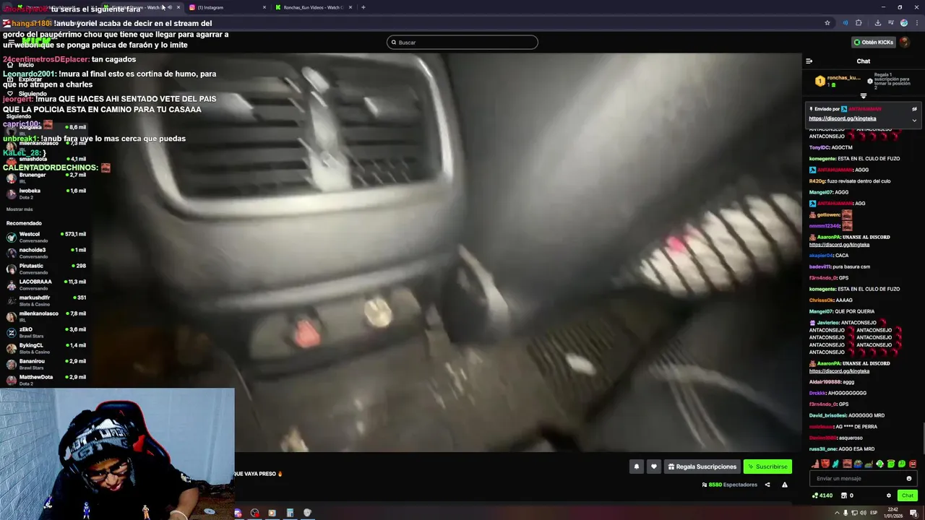The height and width of the screenshot is (520, 925).
Task: Show hidden system tray icons
Action: pos(838,513)
